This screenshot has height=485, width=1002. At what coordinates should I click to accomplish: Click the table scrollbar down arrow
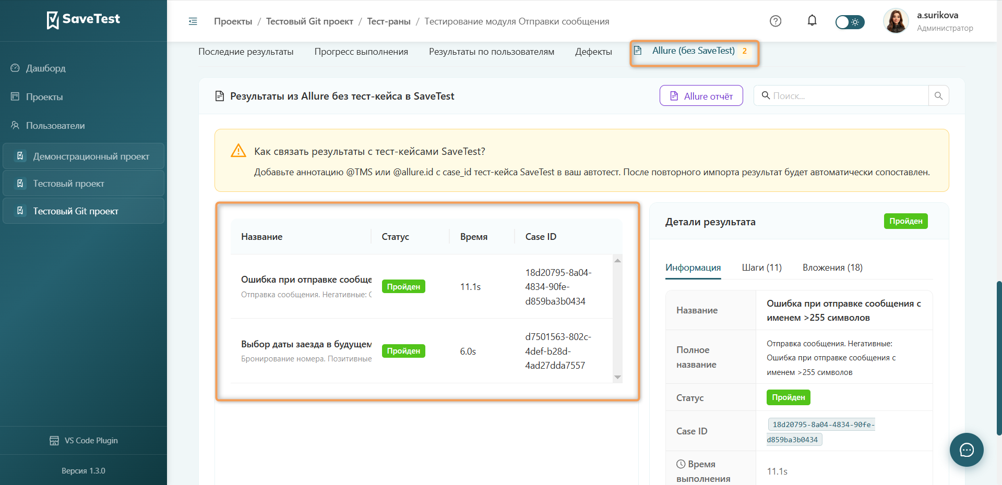[618, 377]
